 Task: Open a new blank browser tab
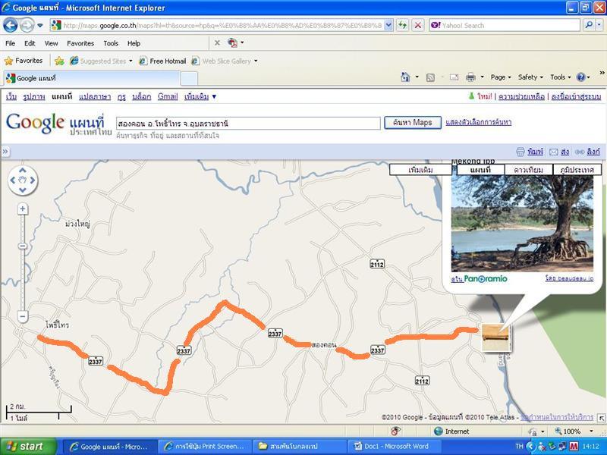pos(189,79)
